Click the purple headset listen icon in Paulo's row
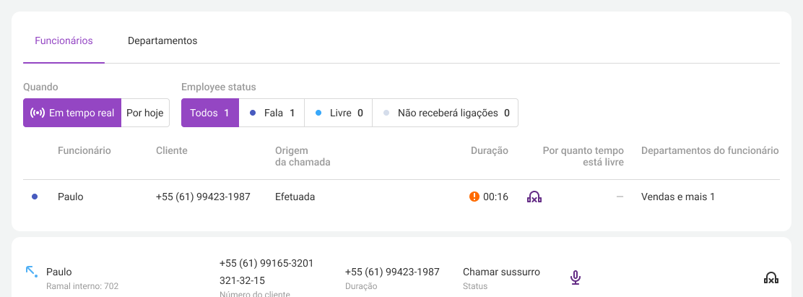Image resolution: width=803 pixels, height=297 pixels. (x=534, y=197)
